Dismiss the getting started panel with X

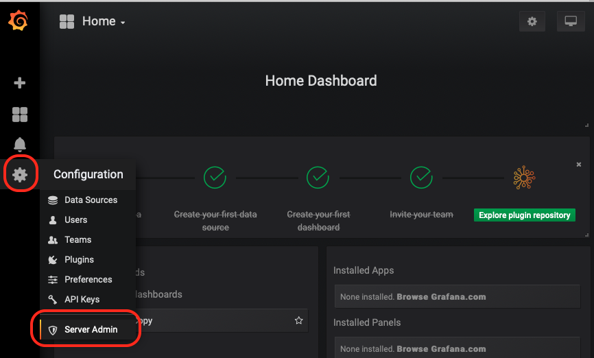click(579, 165)
